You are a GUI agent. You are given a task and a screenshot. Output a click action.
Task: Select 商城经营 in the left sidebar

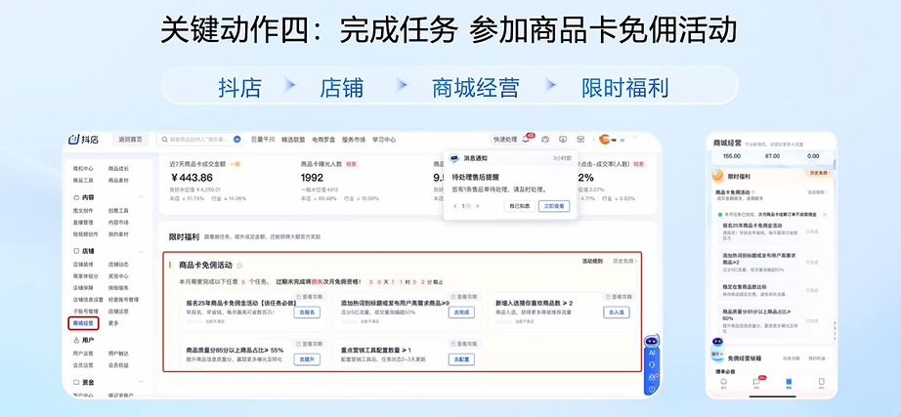pyautogui.click(x=83, y=322)
